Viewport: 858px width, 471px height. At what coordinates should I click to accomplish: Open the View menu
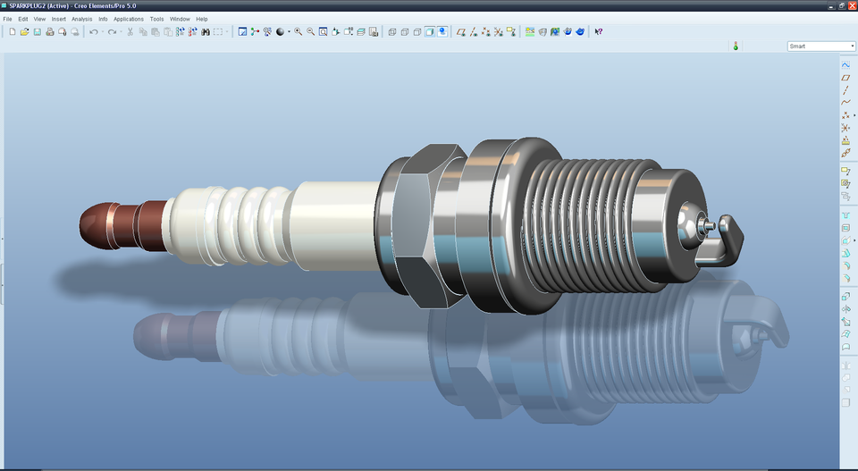pos(39,19)
